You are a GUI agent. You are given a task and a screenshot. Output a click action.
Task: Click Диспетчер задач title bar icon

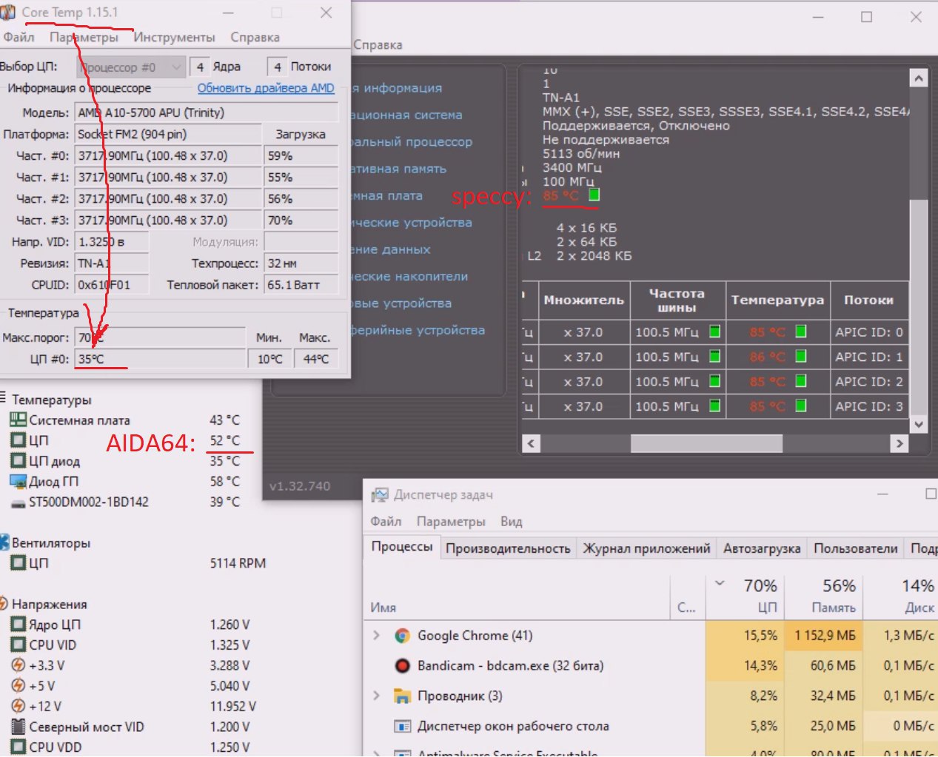(x=380, y=495)
